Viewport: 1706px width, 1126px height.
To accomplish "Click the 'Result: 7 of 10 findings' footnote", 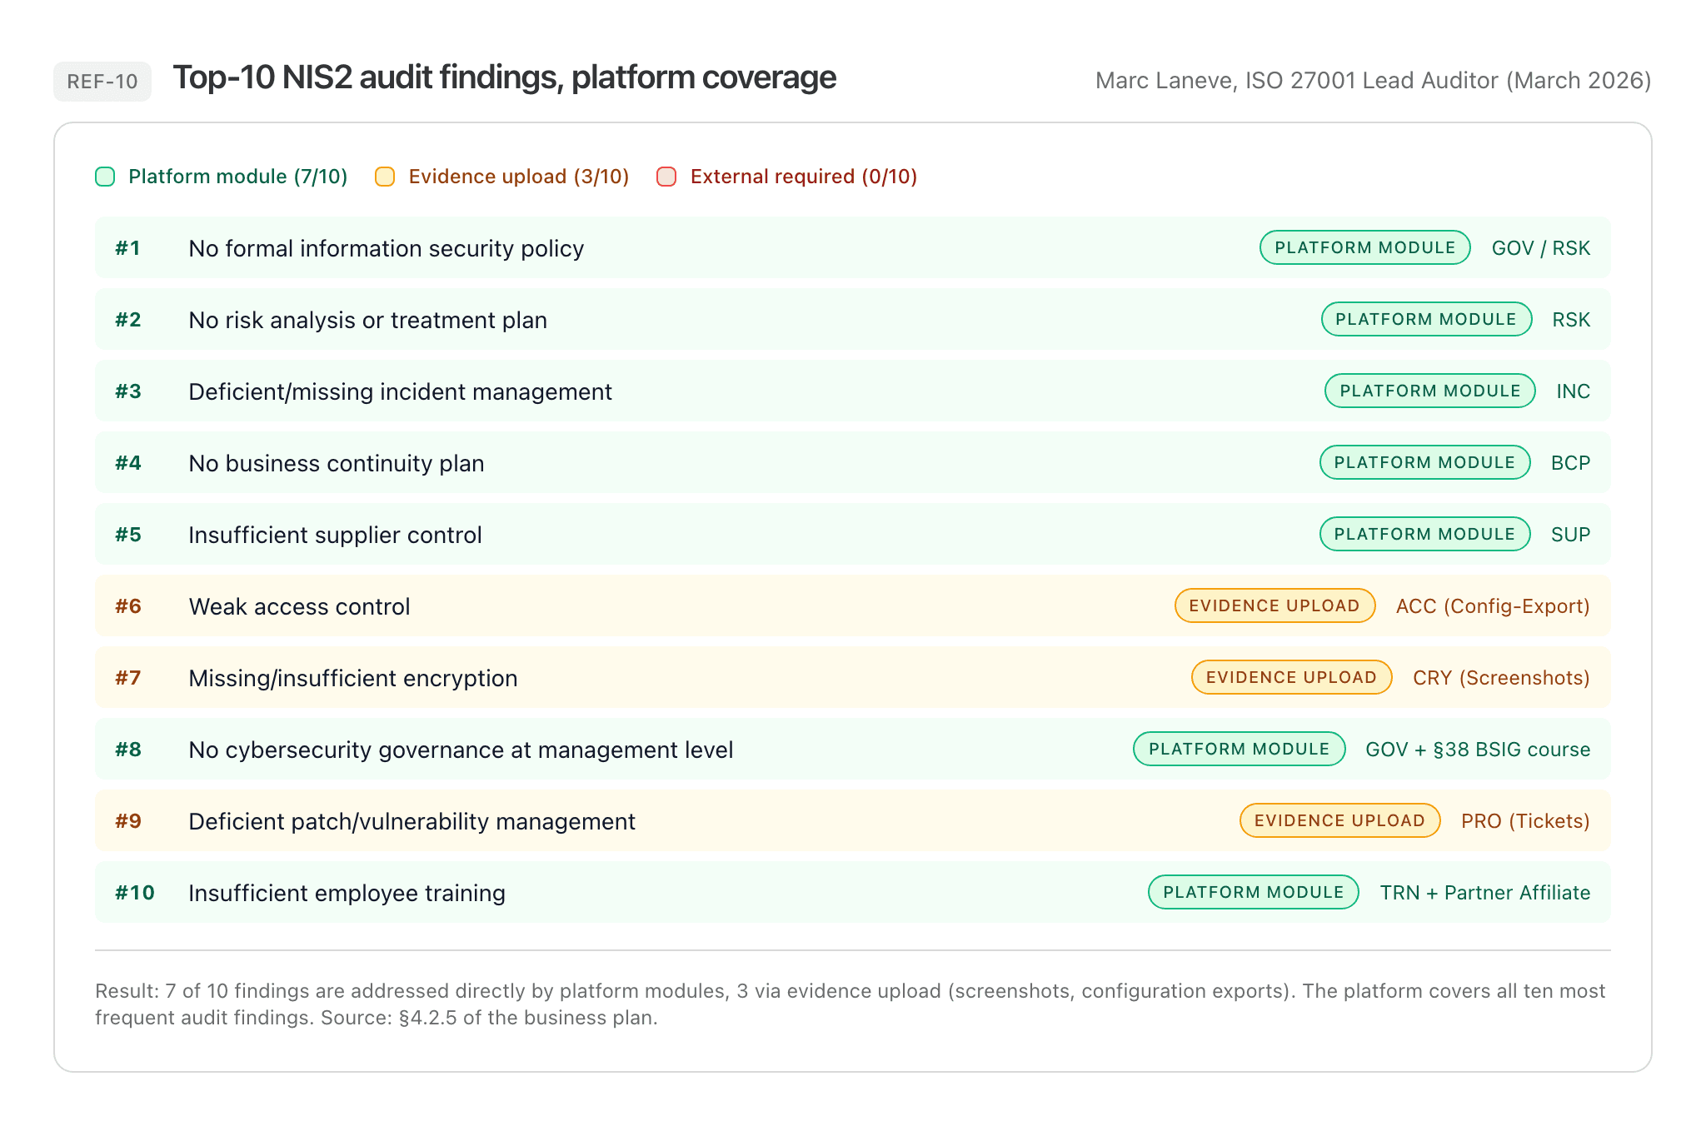I will point(851,1004).
